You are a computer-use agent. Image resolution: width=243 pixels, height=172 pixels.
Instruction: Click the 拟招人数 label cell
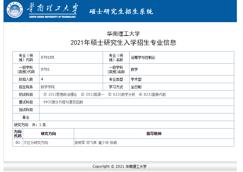(x=26, y=79)
